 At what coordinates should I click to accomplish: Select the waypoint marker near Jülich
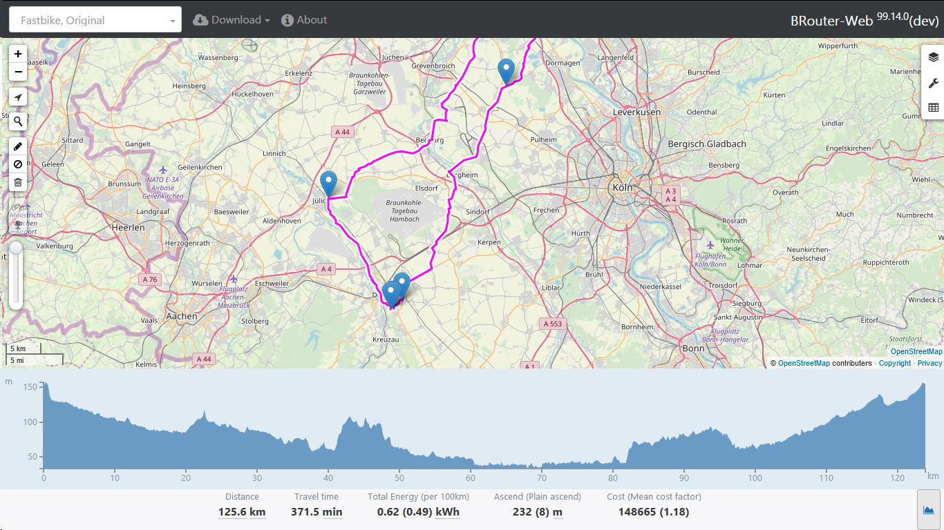[328, 184]
